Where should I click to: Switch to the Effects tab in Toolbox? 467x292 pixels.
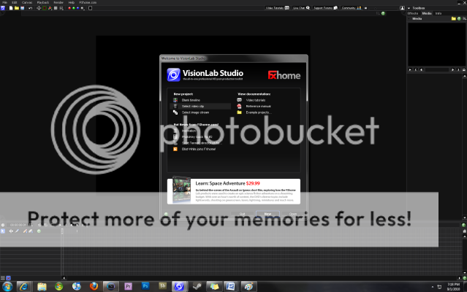[x=413, y=13]
